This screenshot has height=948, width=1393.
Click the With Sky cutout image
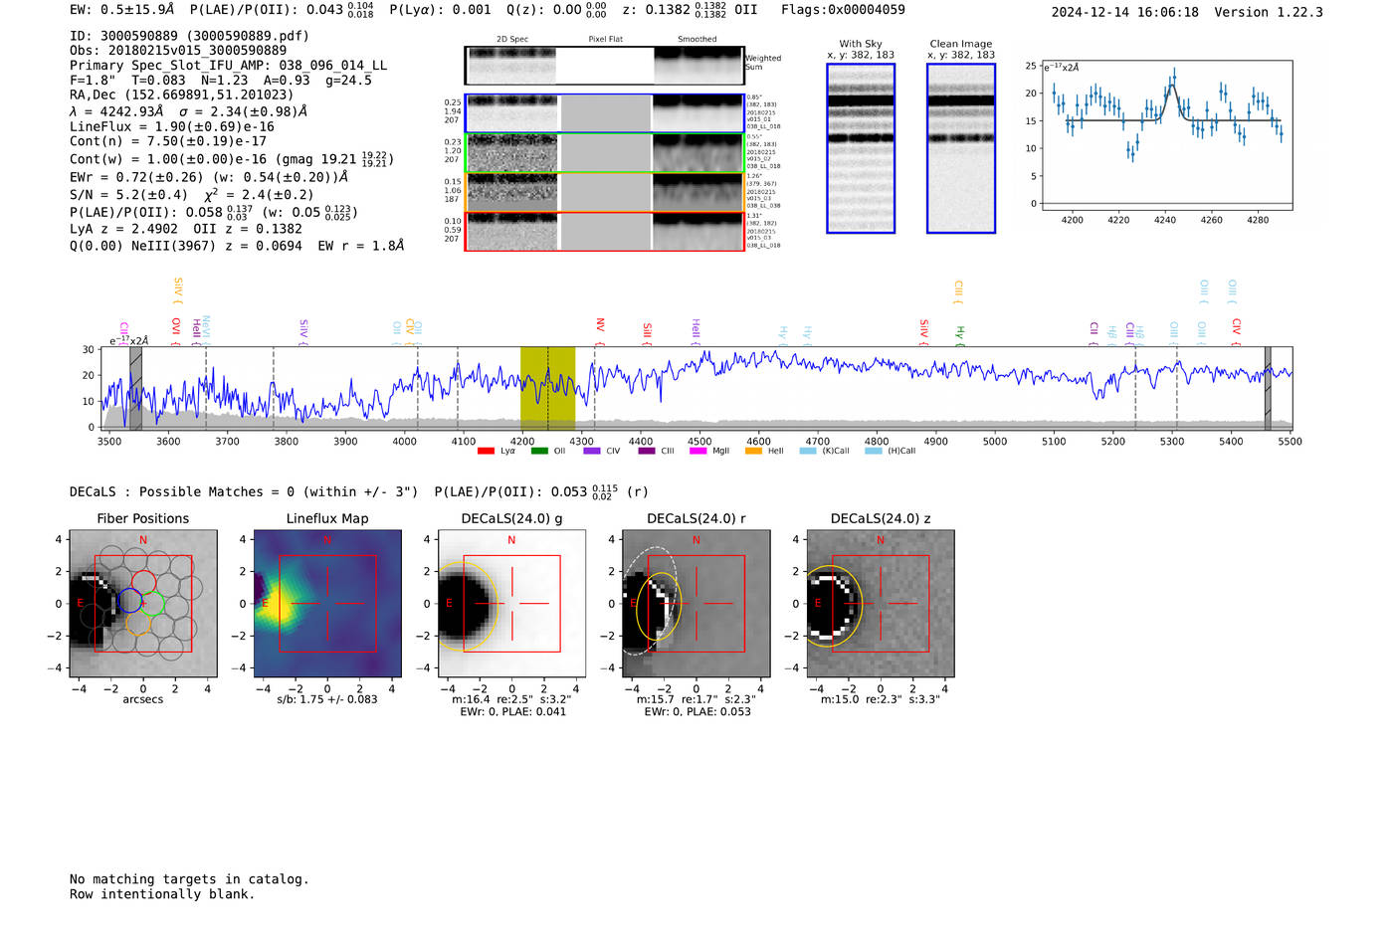[861, 148]
